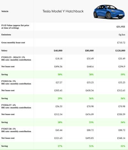Select the 29% saving figure
Image resolution: width=128 pixels, height=150 pixels.
tap(60, 98)
